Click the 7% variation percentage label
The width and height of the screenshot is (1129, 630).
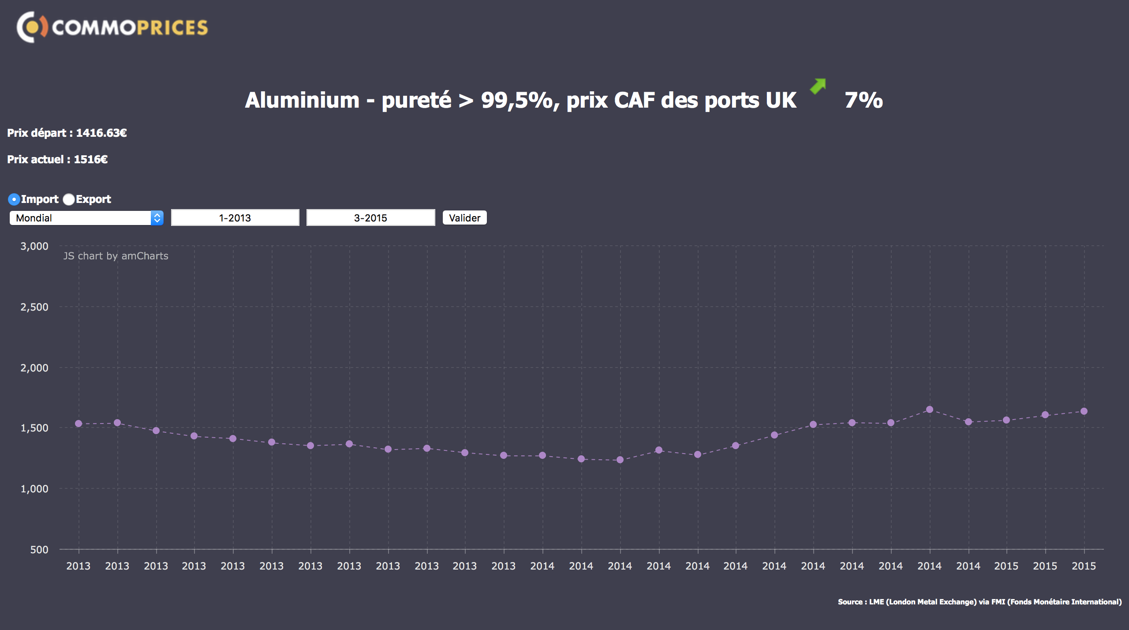tap(863, 100)
